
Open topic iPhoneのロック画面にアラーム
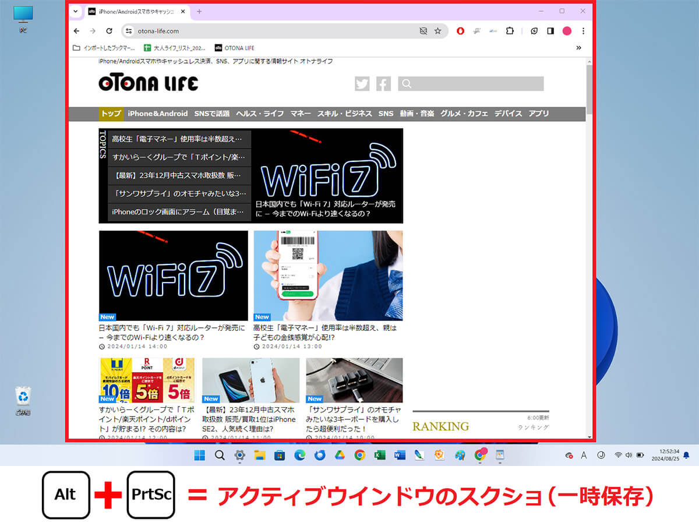click(x=179, y=212)
